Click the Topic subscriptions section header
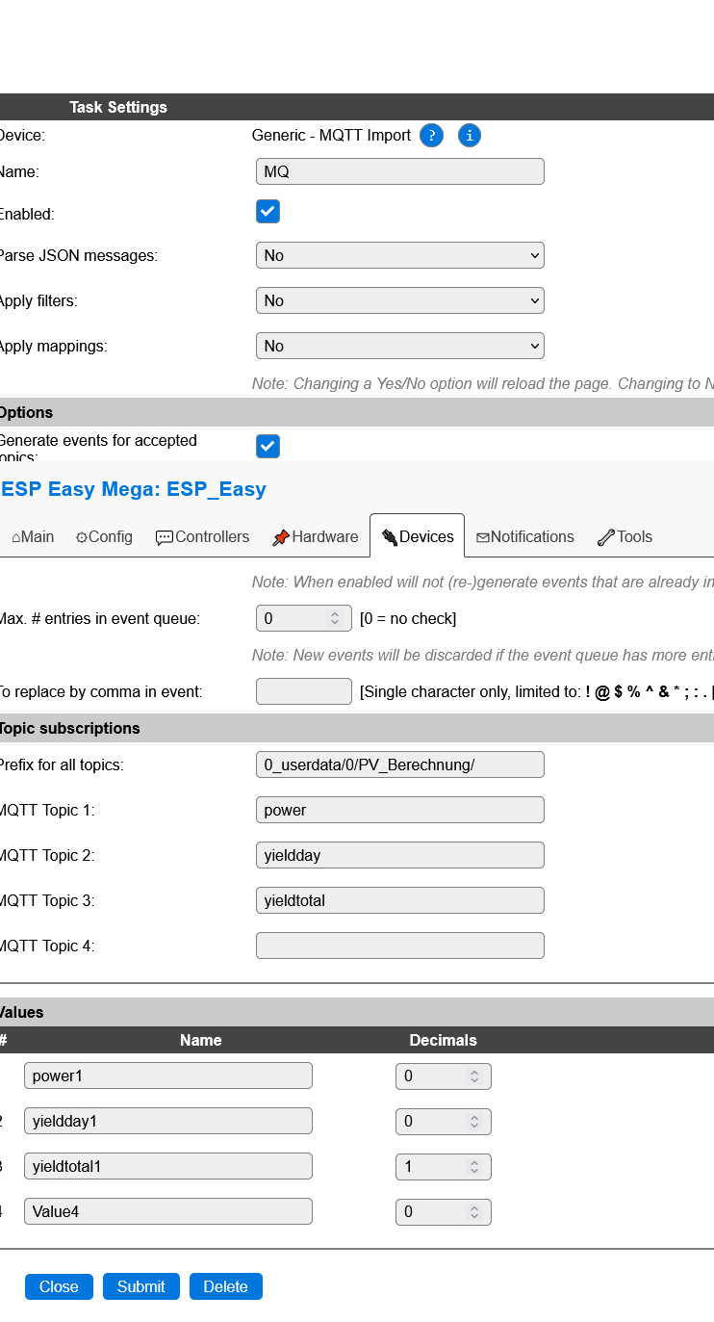This screenshot has height=1322, width=714. coord(357,728)
